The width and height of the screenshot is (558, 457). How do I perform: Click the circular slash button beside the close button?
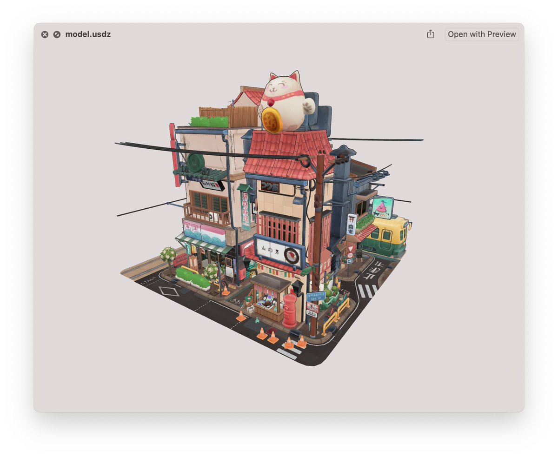pyautogui.click(x=57, y=34)
